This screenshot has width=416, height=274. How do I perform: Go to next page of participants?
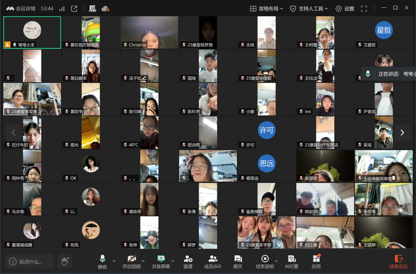[402, 132]
